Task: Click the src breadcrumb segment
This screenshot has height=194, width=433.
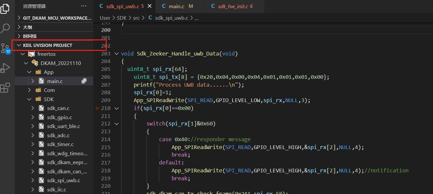Action: tap(136, 18)
